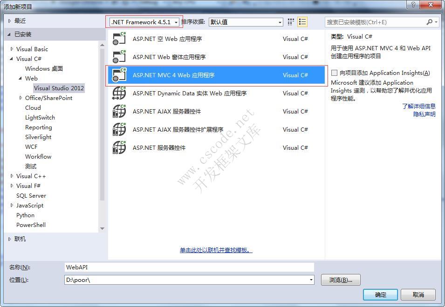The width and height of the screenshot is (445, 307).
Task: Select the WCF category
Action: (31, 147)
